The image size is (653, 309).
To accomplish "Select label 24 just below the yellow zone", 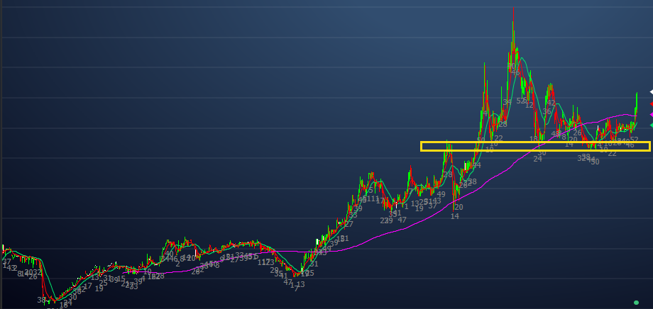I will tap(537, 159).
